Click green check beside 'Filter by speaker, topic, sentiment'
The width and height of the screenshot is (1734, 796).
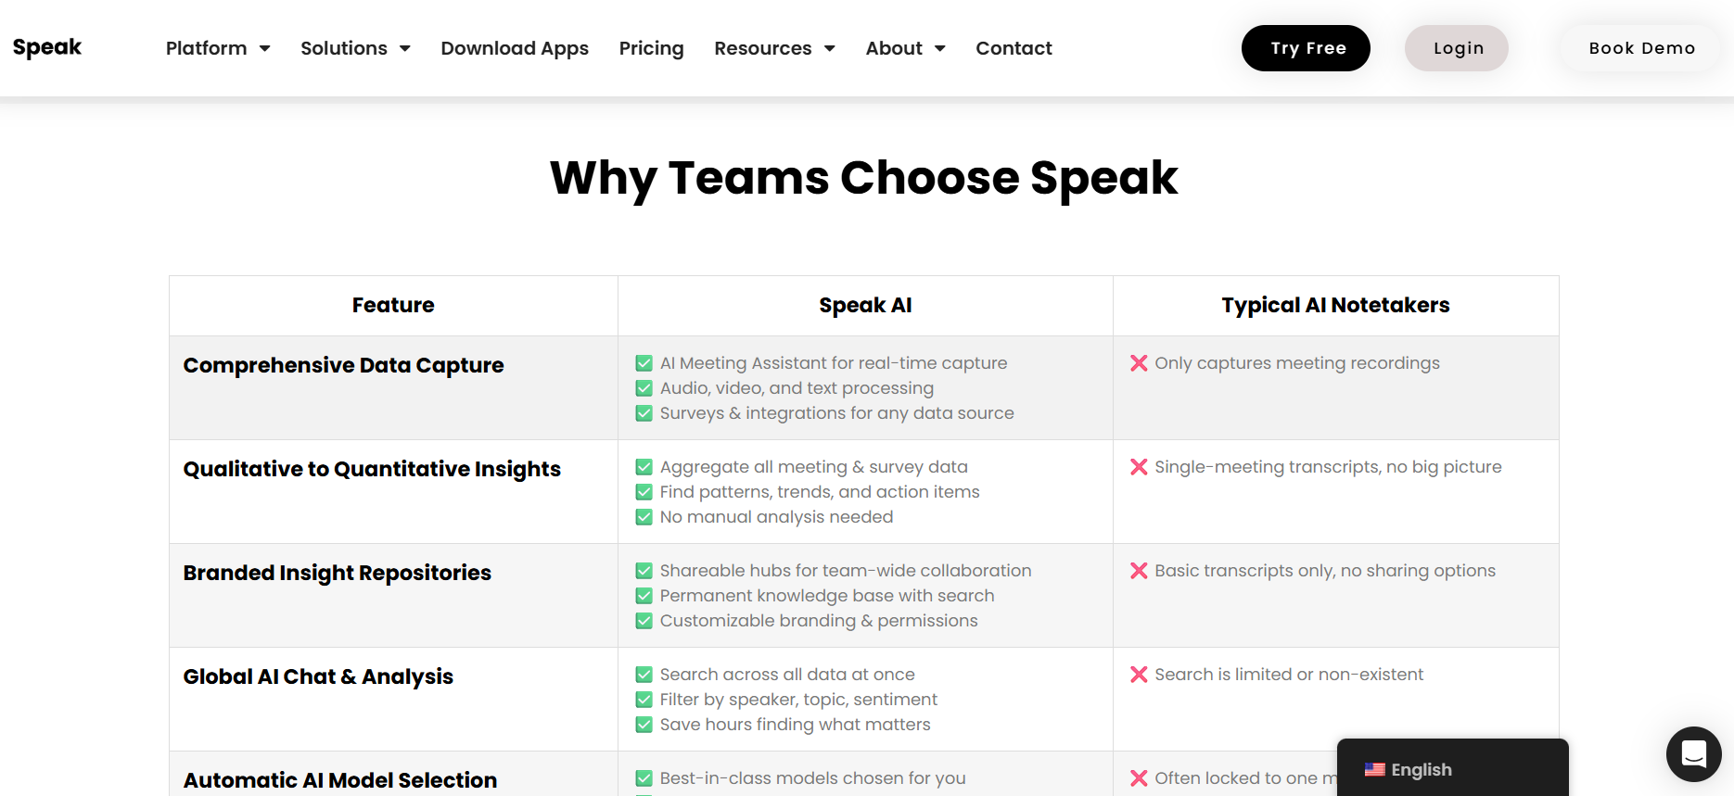(644, 700)
